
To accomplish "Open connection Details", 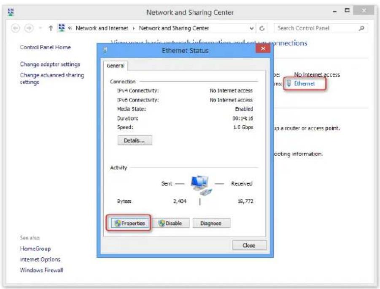I will click(135, 140).
